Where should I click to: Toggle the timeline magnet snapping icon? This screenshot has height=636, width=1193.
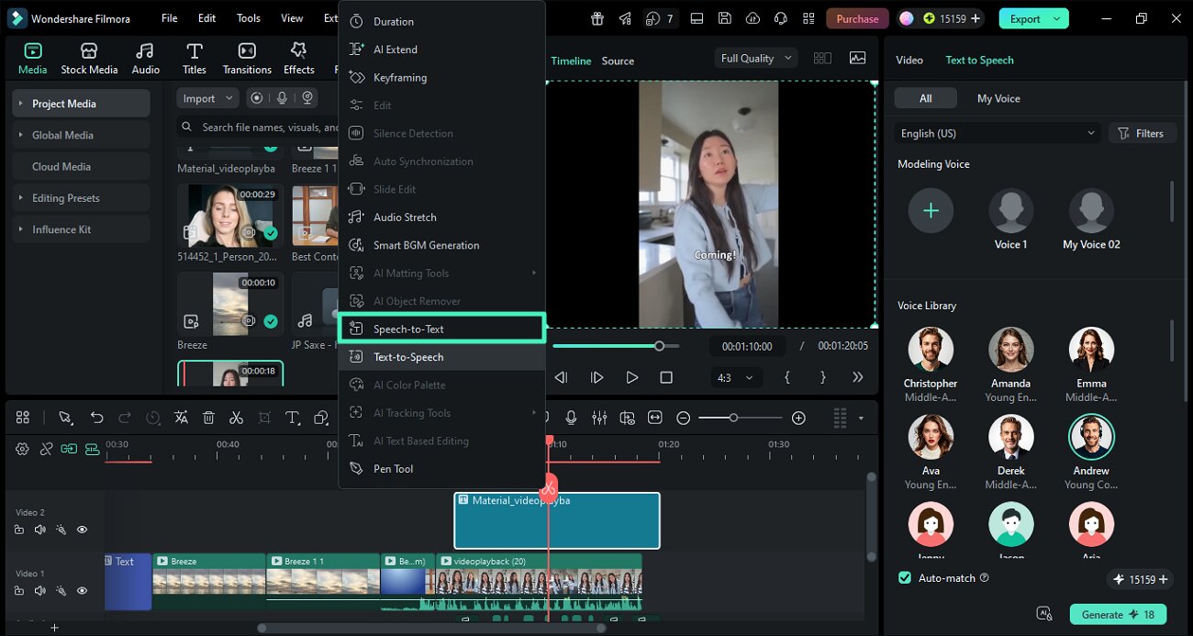click(x=92, y=449)
